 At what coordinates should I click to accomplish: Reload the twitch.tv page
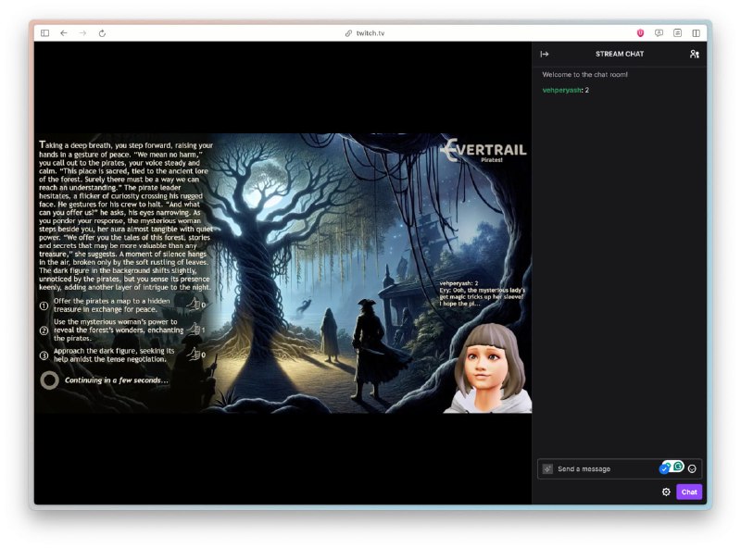(102, 33)
